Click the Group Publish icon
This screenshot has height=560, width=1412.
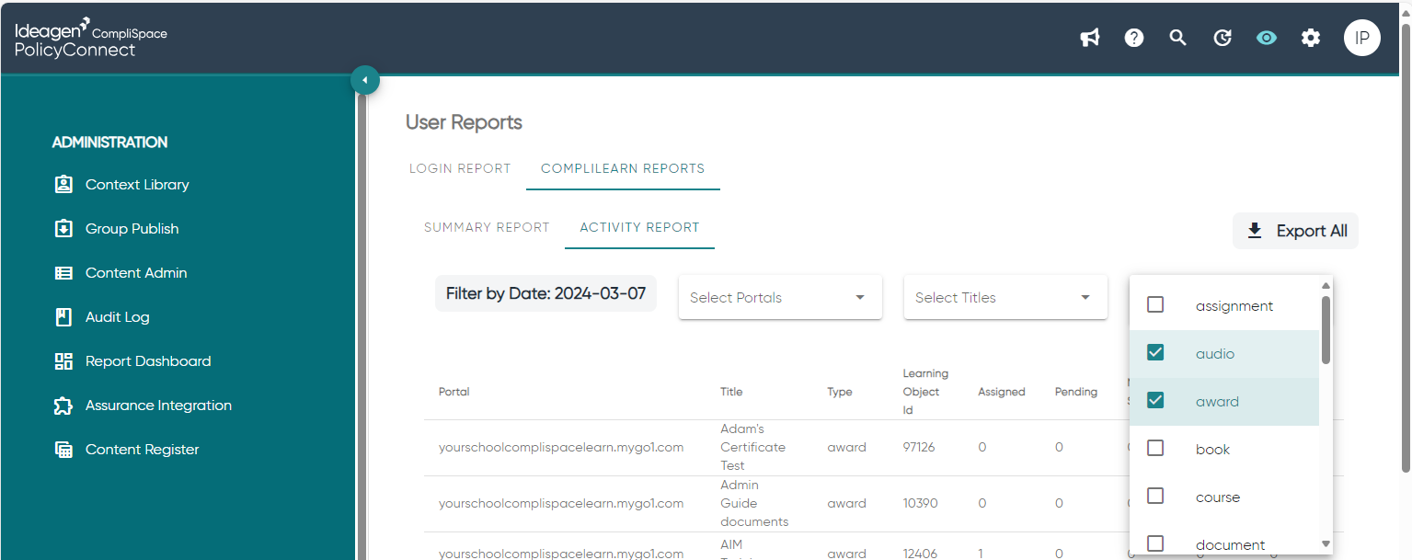coord(63,228)
